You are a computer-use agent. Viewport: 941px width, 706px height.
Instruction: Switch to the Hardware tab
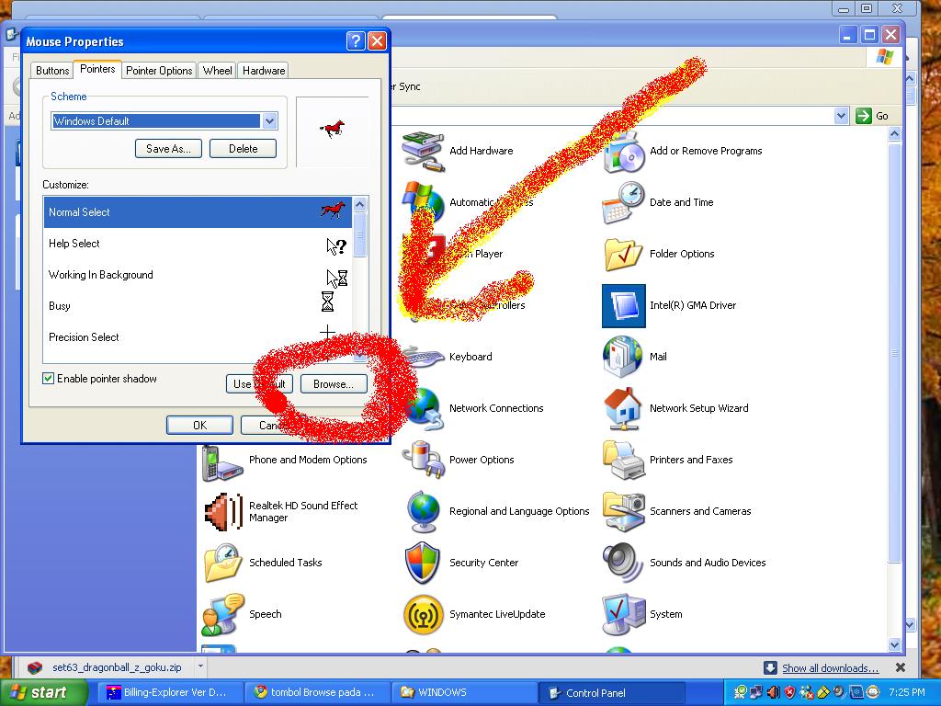click(264, 71)
